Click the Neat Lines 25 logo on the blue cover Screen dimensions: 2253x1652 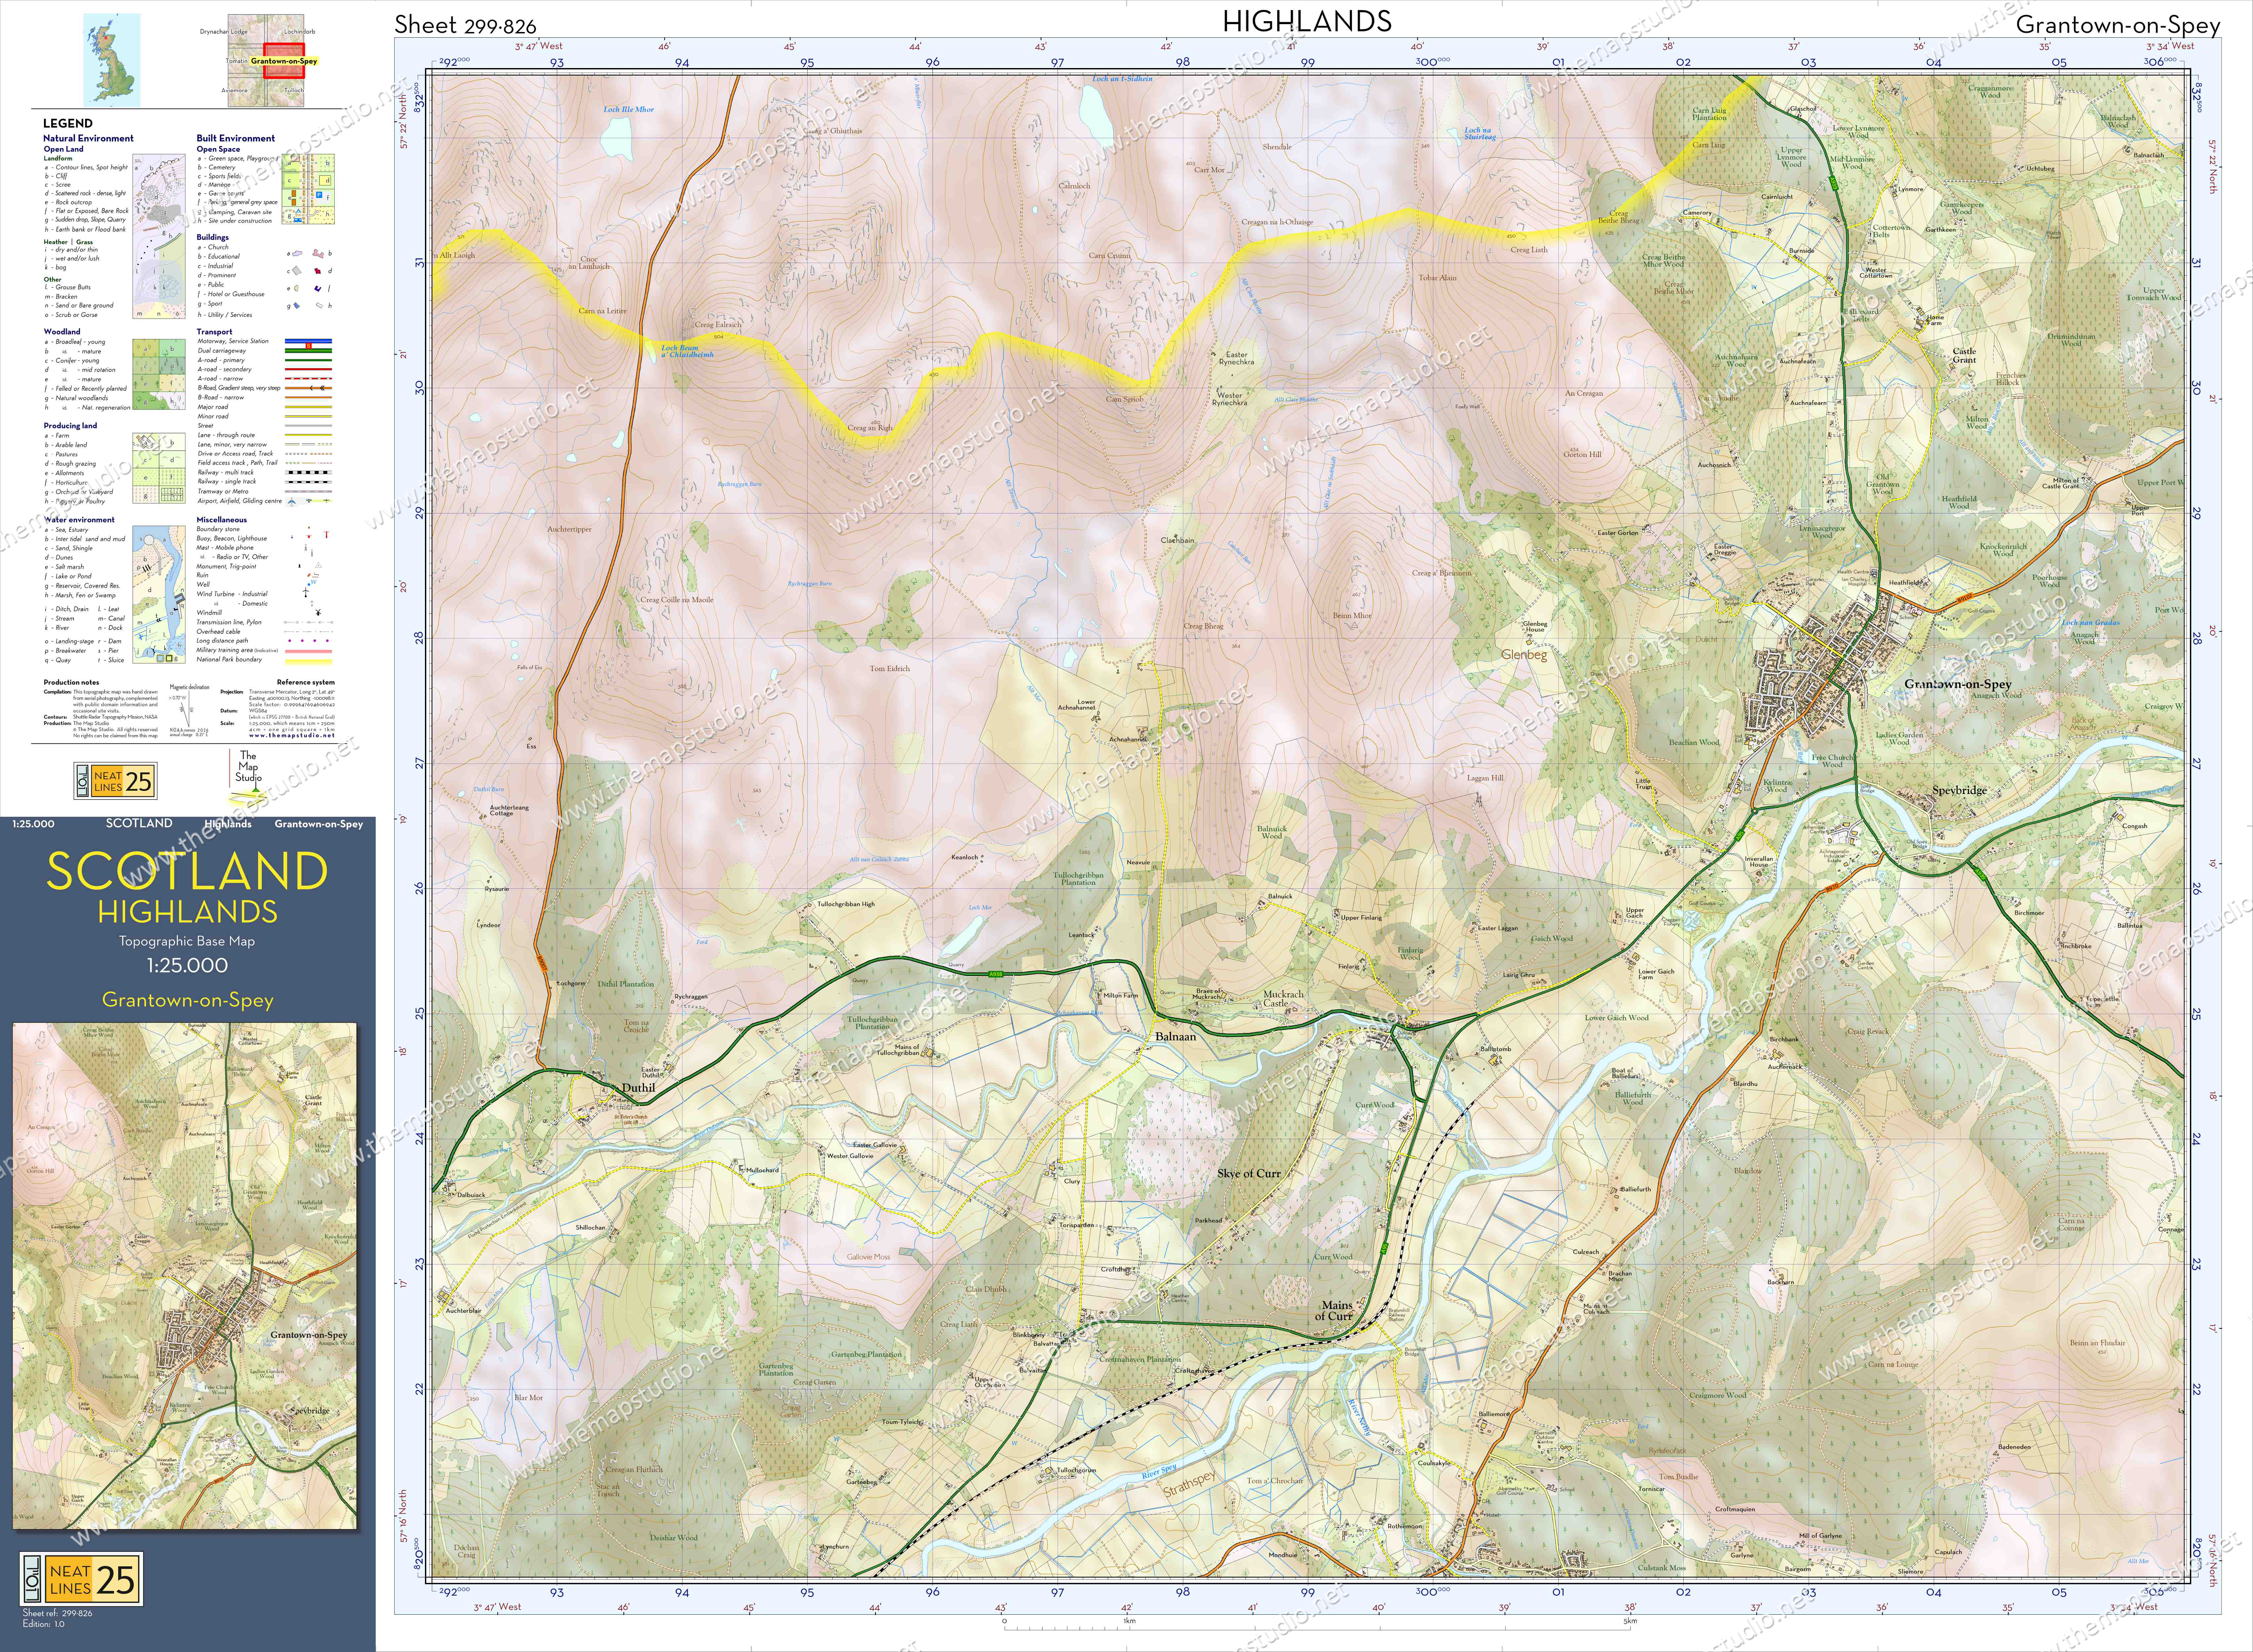(x=81, y=1579)
